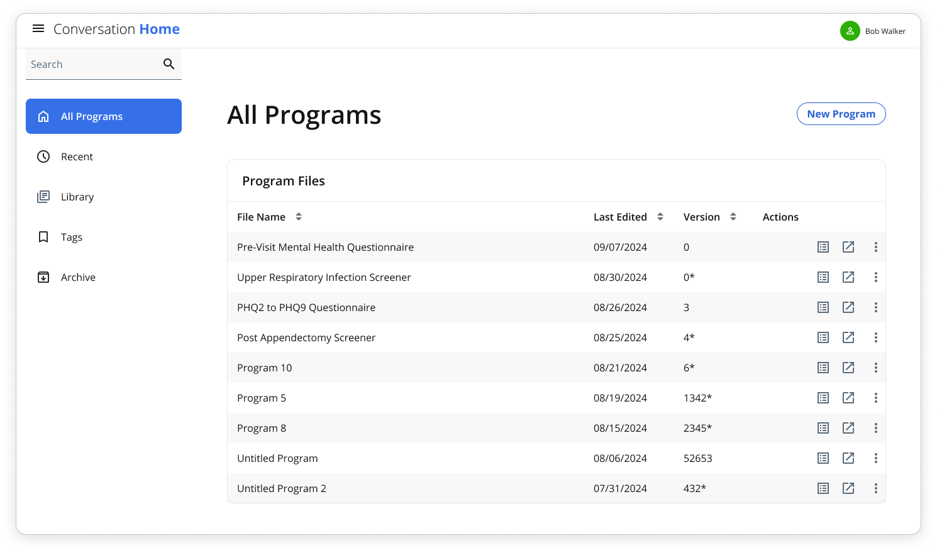The width and height of the screenshot is (937, 553).
Task: Click list icon in Program 8 row
Action: [x=823, y=428]
